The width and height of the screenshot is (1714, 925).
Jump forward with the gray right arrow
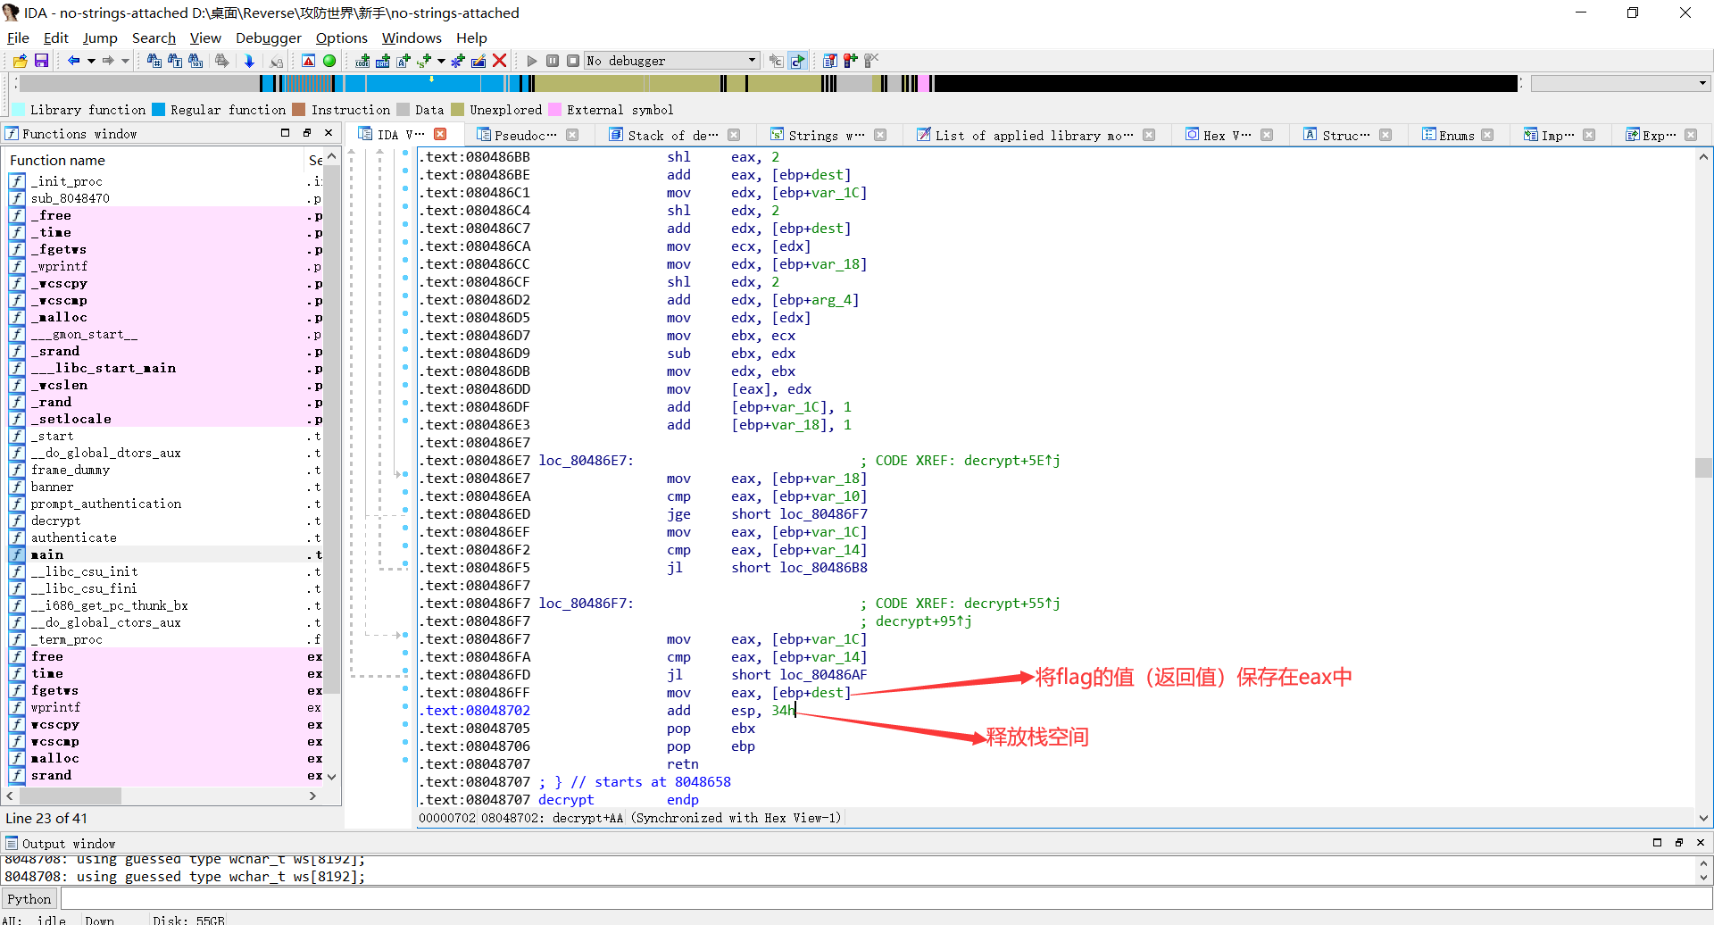(107, 61)
